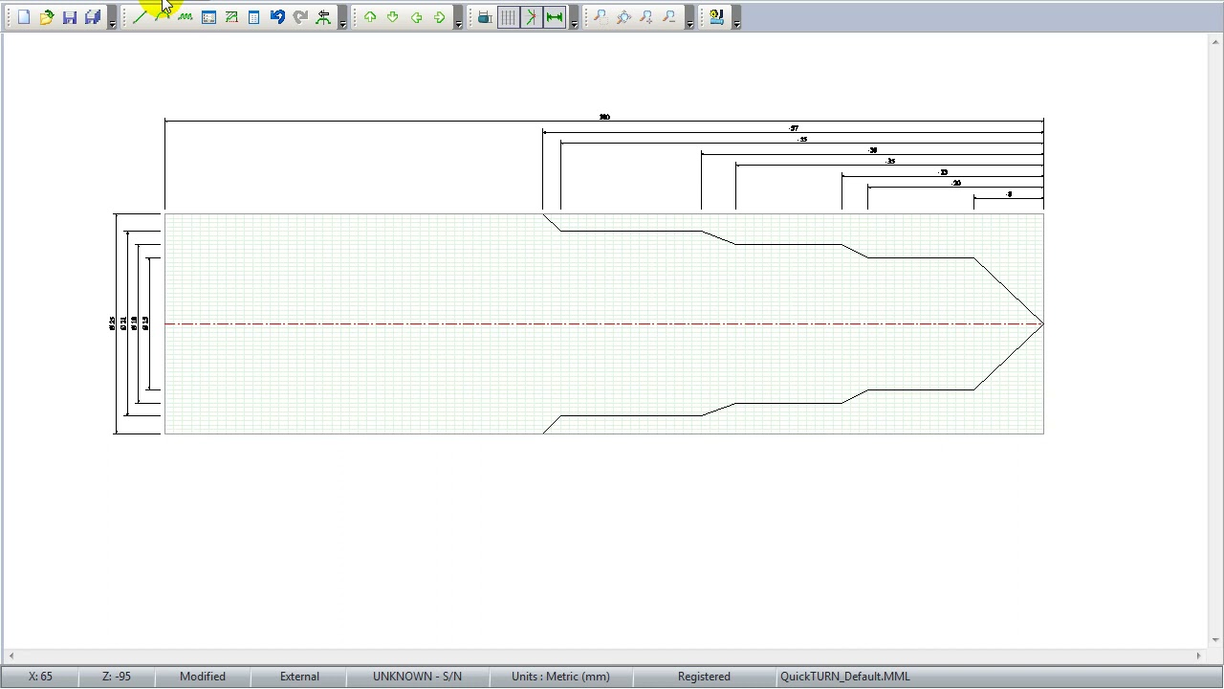Click the External status entry
The image size is (1224, 689).
(x=299, y=677)
